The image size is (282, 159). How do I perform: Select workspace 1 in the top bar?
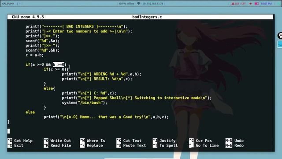coord(20,4)
